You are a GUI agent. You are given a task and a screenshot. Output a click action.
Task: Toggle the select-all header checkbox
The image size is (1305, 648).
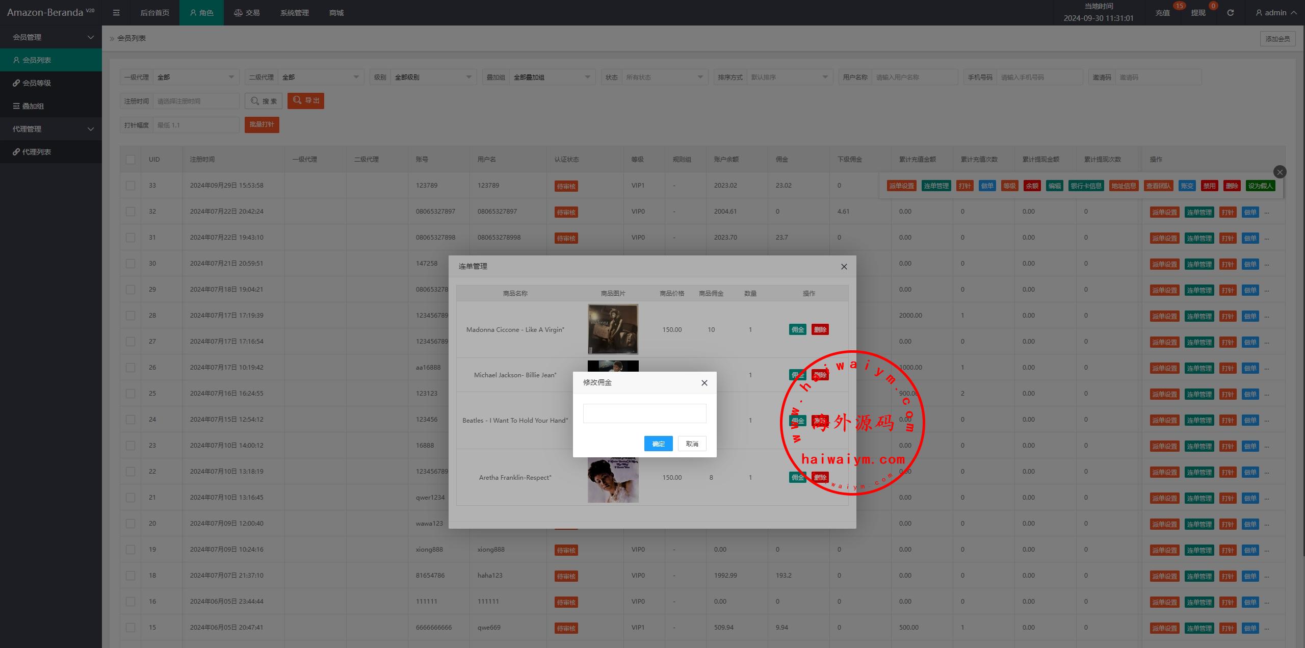point(130,160)
